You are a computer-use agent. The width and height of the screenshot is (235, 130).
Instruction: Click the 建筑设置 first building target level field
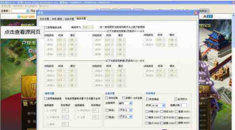coord(65,110)
